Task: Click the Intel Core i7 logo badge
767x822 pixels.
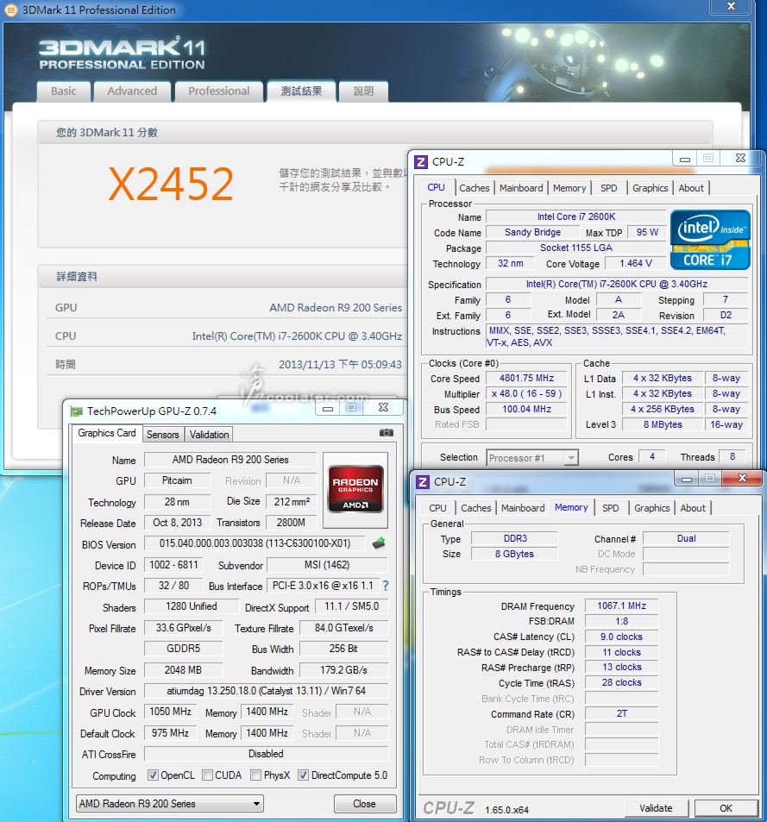Action: point(710,240)
